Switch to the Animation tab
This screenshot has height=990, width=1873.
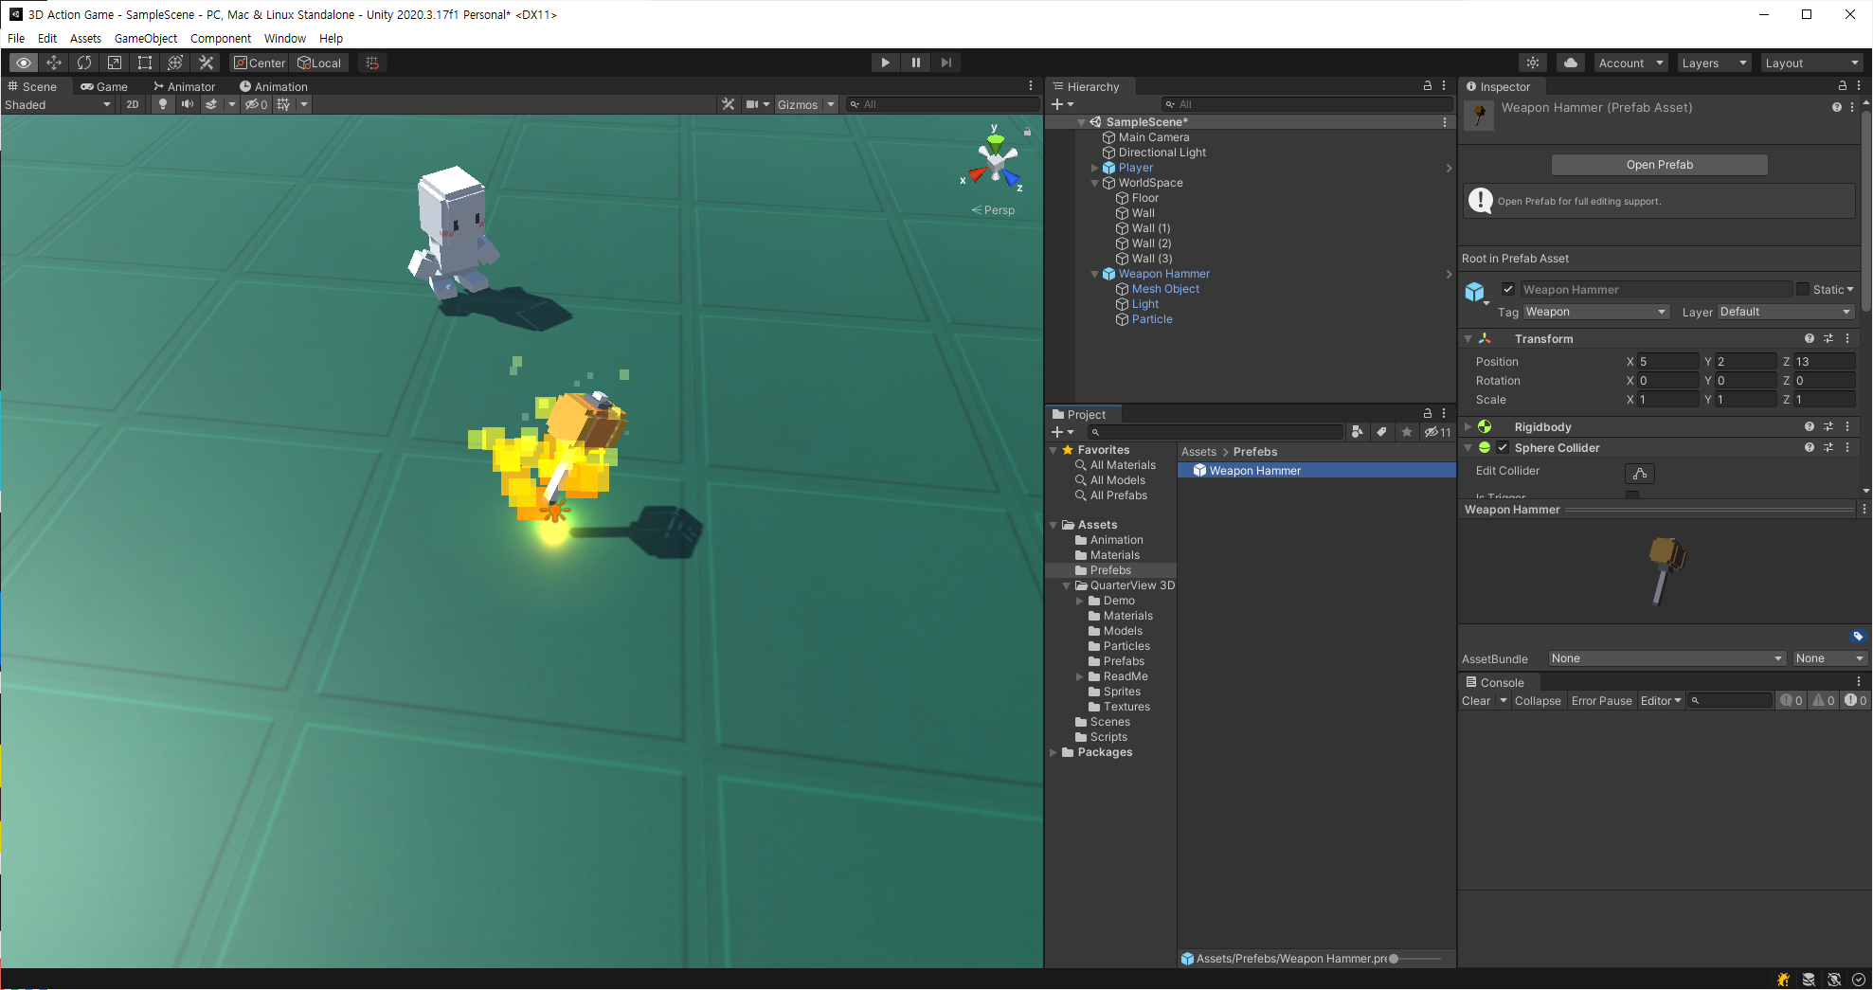(274, 86)
